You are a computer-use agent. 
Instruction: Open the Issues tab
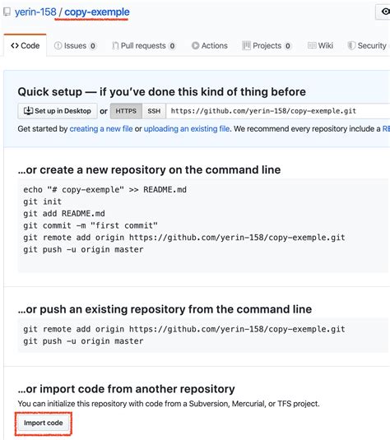point(75,45)
